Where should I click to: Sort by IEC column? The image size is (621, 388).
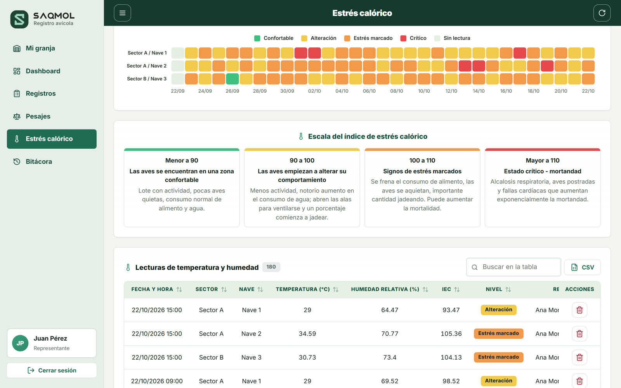(x=457, y=289)
